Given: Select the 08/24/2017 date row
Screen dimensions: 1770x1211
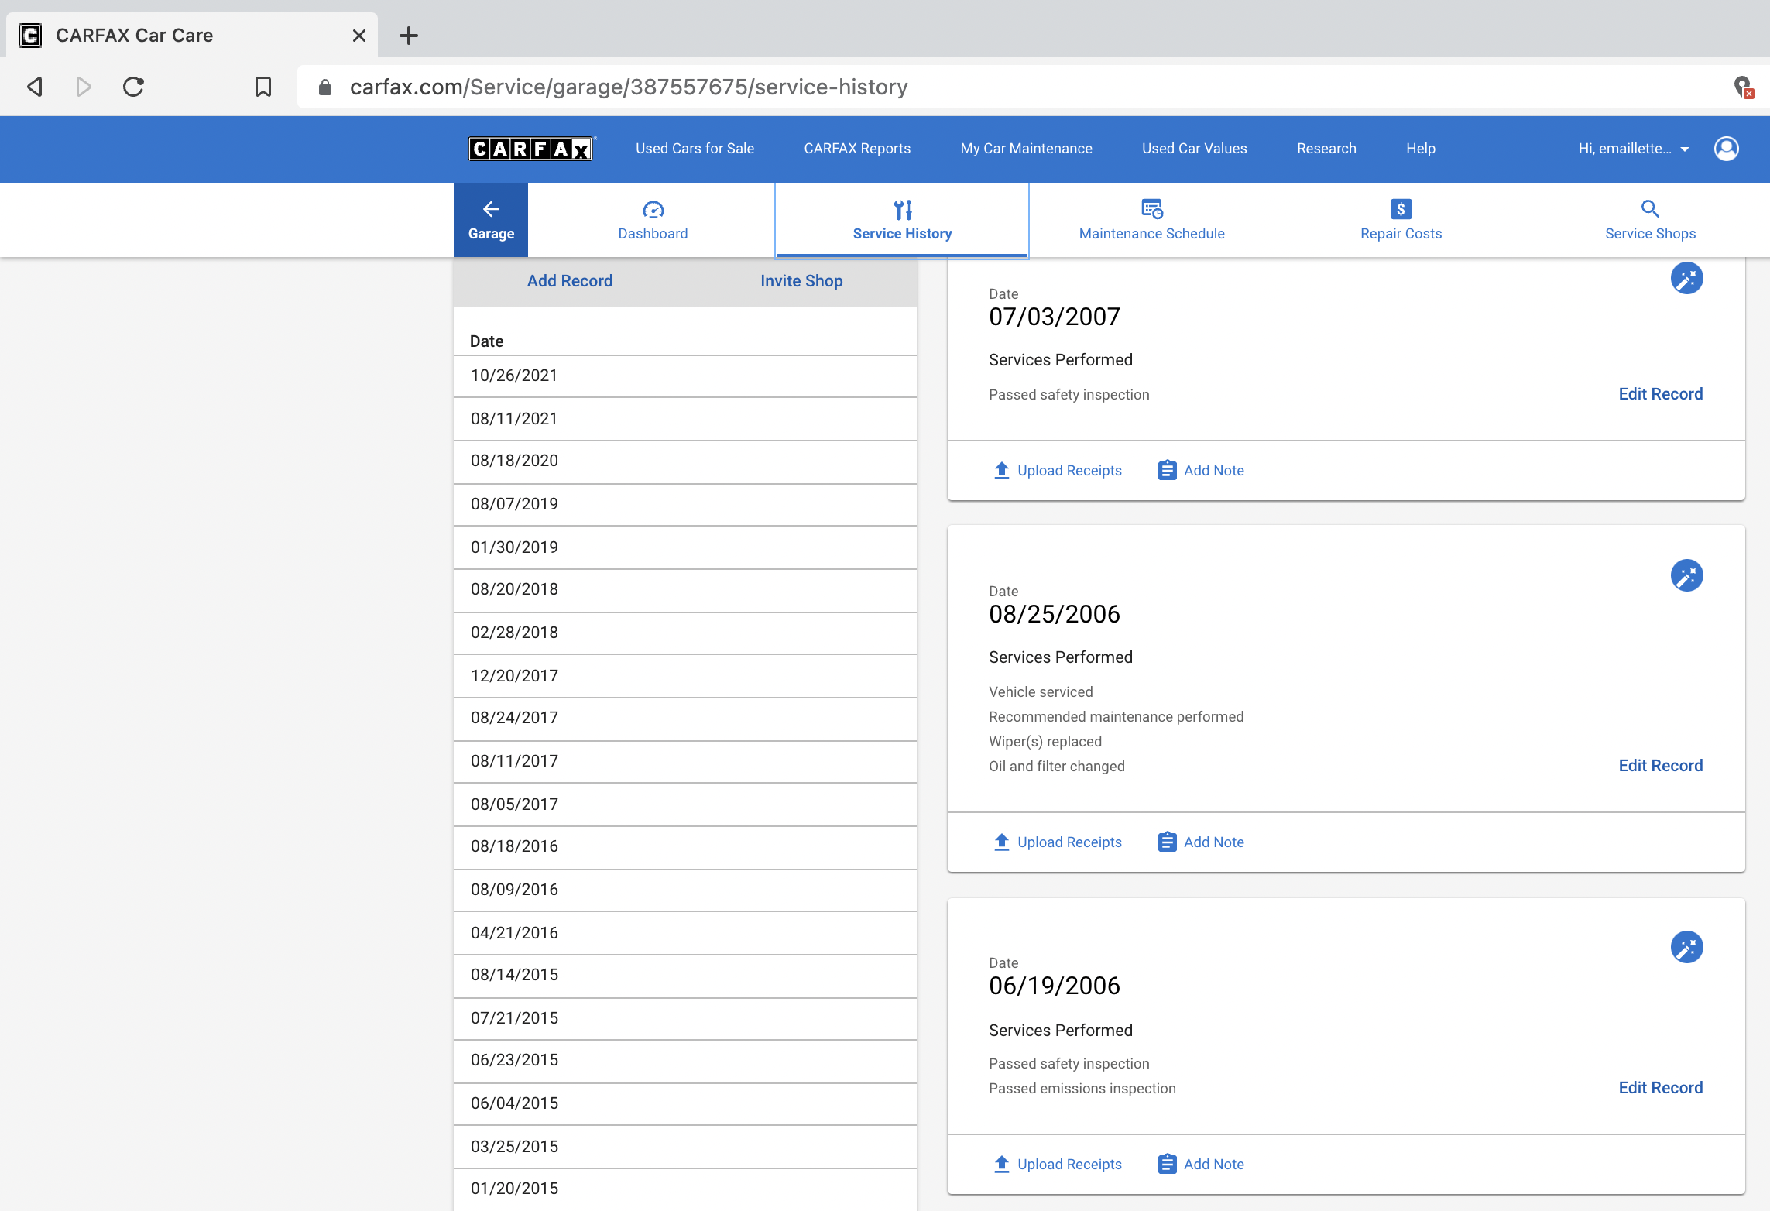Looking at the screenshot, I should (685, 719).
